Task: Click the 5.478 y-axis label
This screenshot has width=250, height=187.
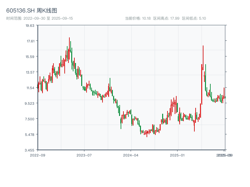Action: 30,135
